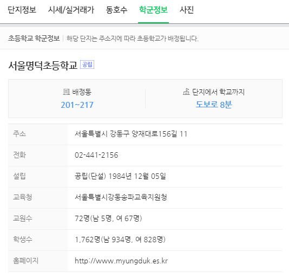Click the student count 1,762명(남 934명, 여 828명)
Viewport: 289px width, 278px height.
point(120,240)
